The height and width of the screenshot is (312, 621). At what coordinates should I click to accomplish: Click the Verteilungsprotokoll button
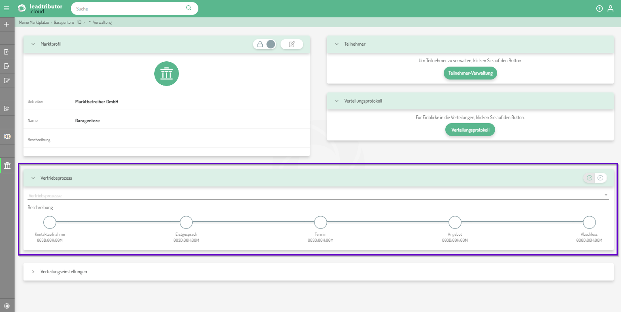[x=470, y=130]
